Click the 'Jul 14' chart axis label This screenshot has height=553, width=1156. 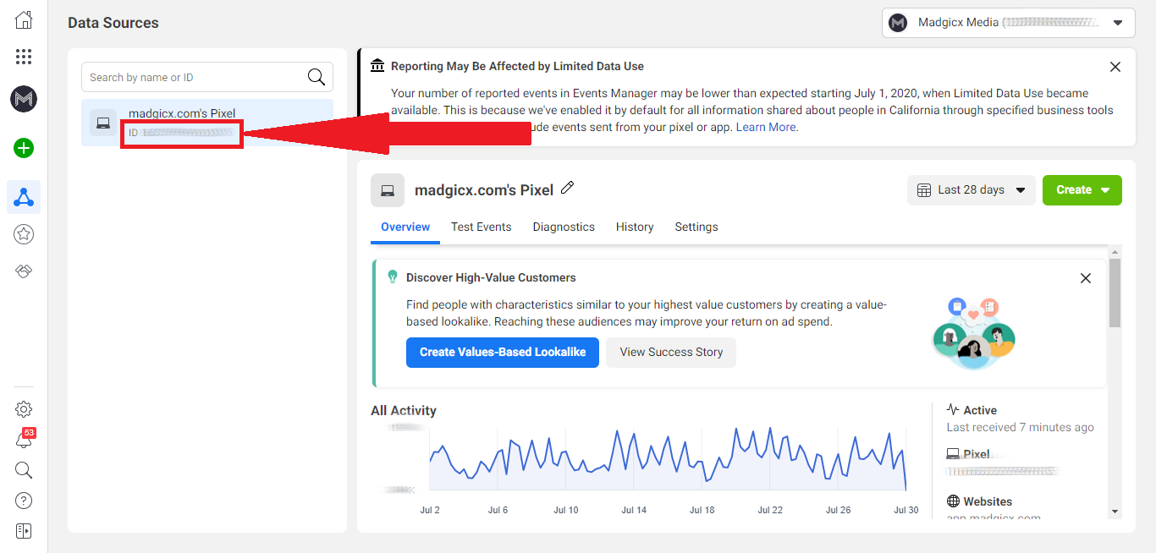point(634,510)
